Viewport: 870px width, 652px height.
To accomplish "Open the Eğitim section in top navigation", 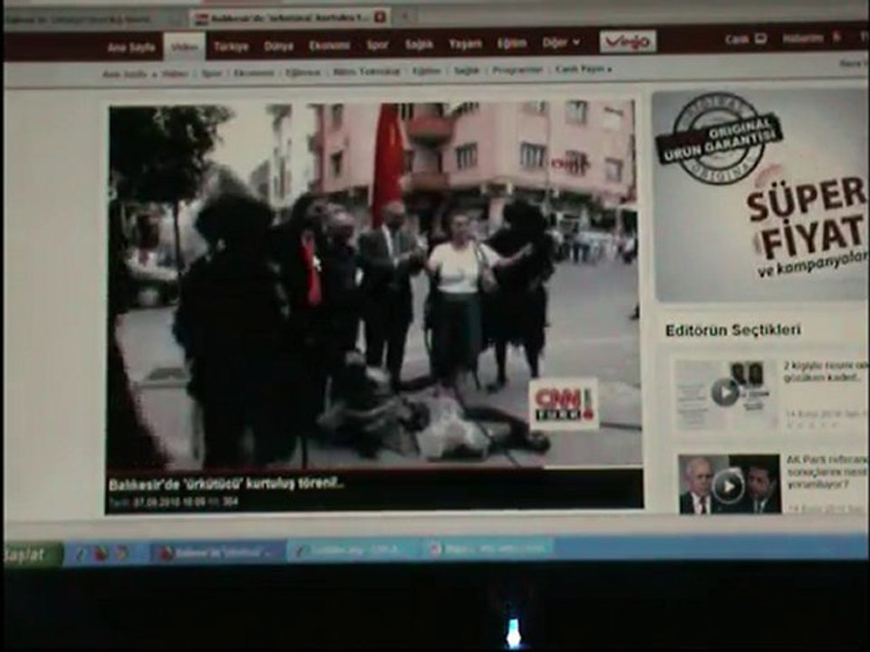I will 511,43.
